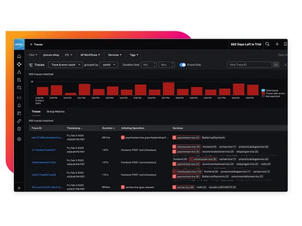
Task: Open the Tags filter dropdown
Action: (x=134, y=55)
